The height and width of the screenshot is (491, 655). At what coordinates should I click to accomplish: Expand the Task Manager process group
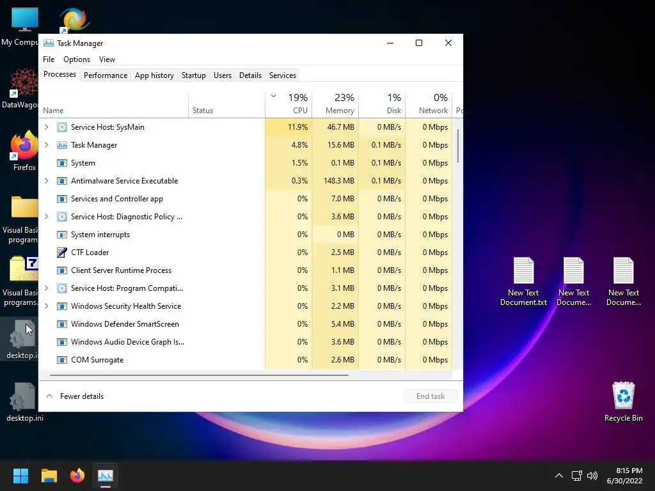tap(47, 145)
